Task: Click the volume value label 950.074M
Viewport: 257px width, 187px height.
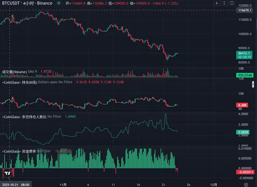Action: pos(245,75)
